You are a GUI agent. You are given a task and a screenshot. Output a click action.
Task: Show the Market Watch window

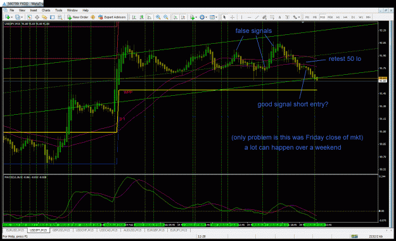[x=29, y=17]
